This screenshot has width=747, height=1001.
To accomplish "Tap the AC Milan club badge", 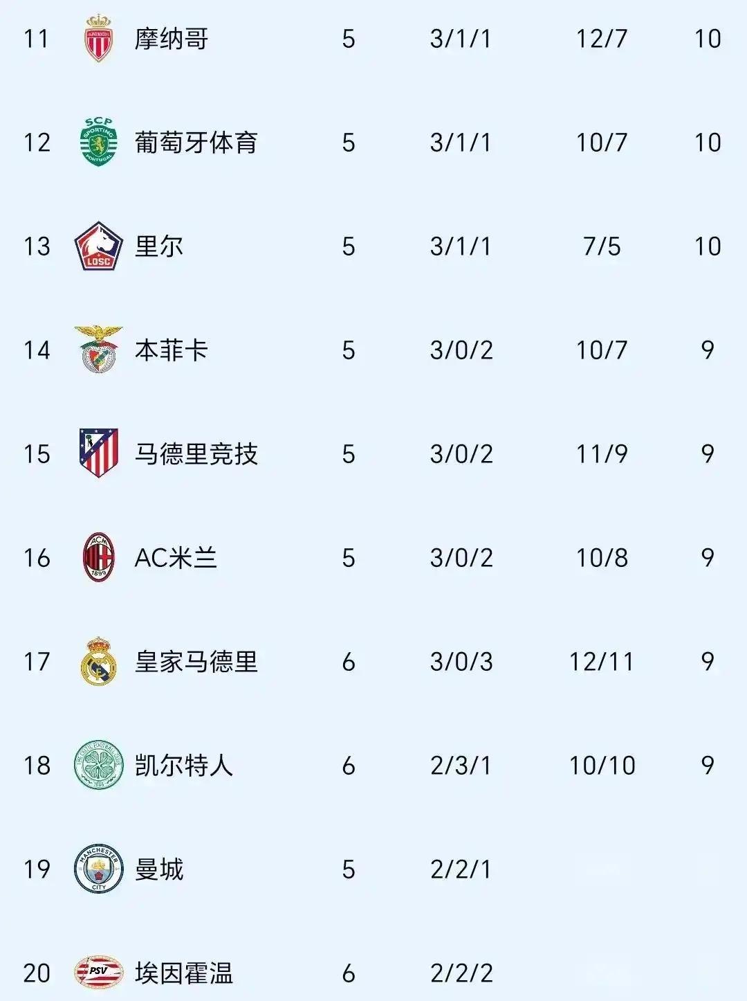I will pyautogui.click(x=98, y=557).
